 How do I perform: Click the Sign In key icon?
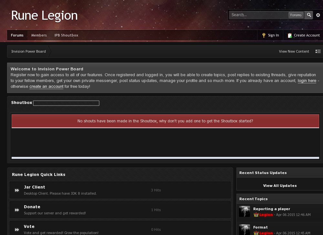(x=264, y=36)
